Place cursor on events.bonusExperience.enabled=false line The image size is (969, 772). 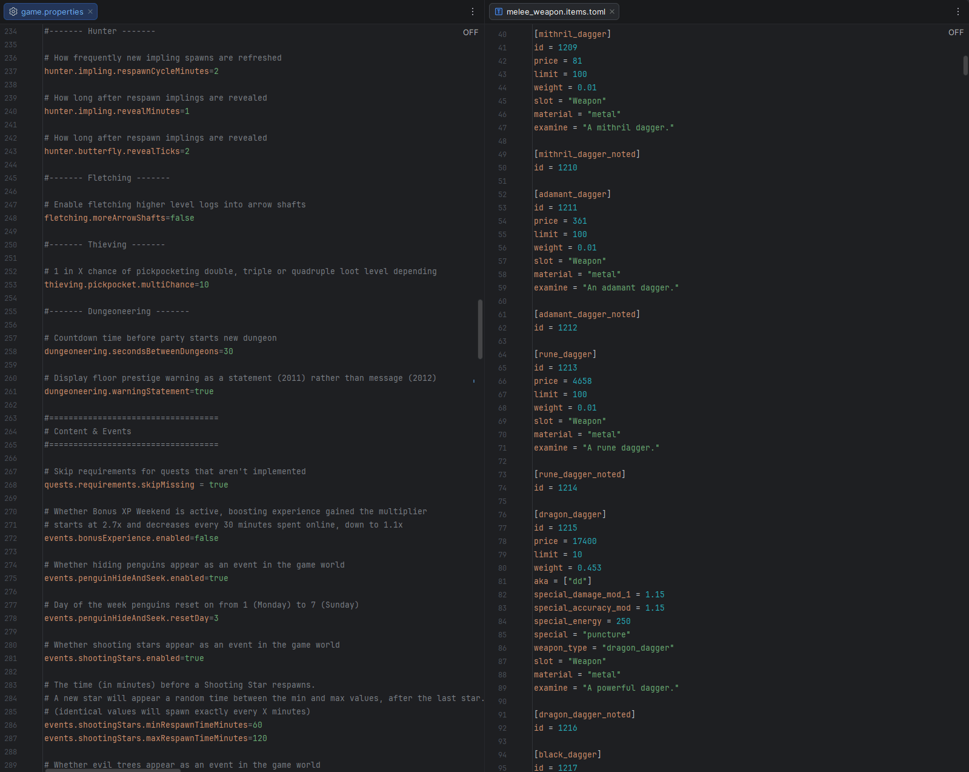(132, 539)
